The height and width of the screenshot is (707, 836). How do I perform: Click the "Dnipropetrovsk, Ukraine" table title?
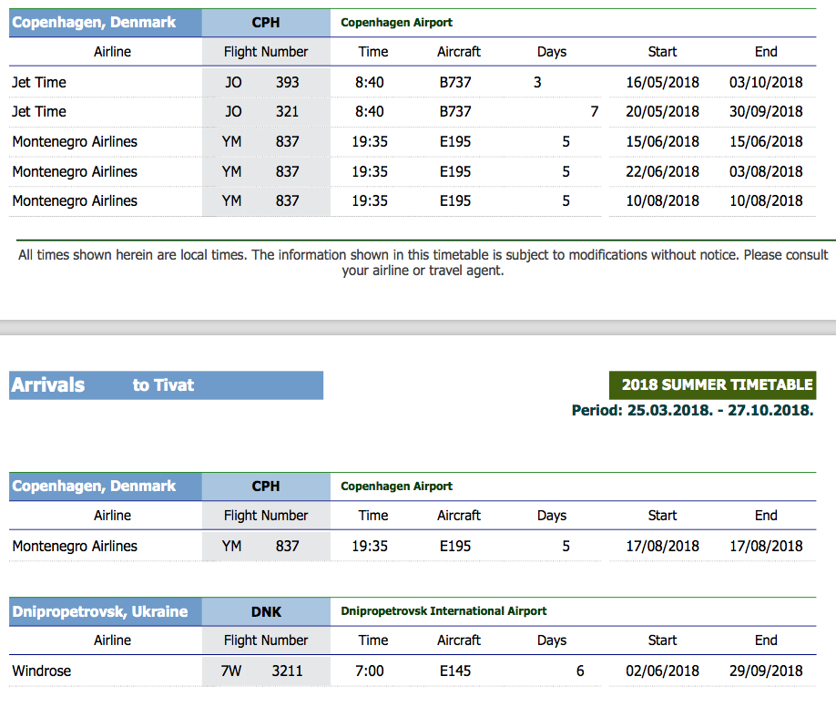(100, 611)
